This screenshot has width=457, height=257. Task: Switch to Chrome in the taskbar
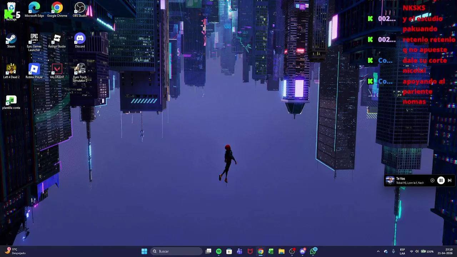tap(261, 251)
